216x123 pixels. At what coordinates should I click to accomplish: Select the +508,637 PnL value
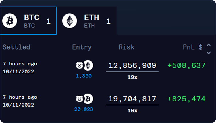186,66
